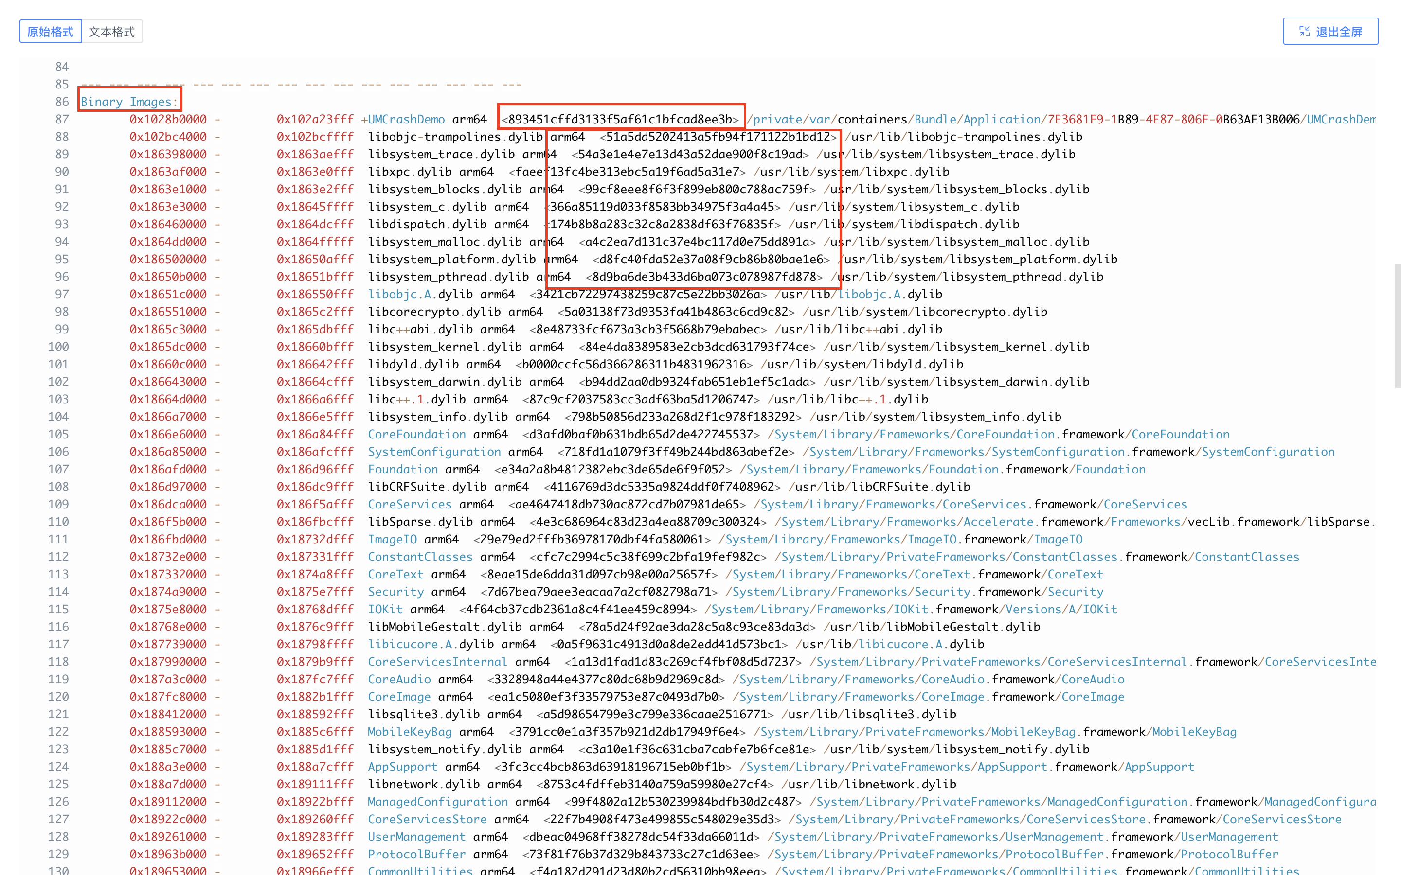1401x875 pixels.
Task: Click start address 0x1028b0000
Action: coord(168,119)
